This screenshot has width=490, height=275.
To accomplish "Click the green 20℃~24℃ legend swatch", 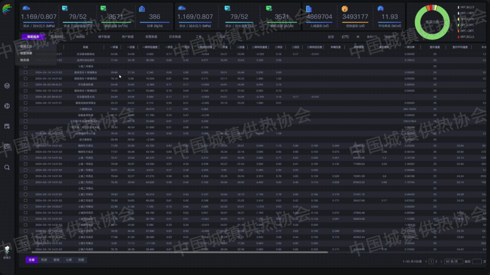I will click(x=459, y=25).
